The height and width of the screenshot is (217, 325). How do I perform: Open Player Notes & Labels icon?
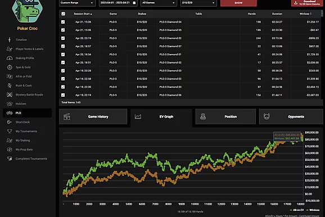point(10,49)
